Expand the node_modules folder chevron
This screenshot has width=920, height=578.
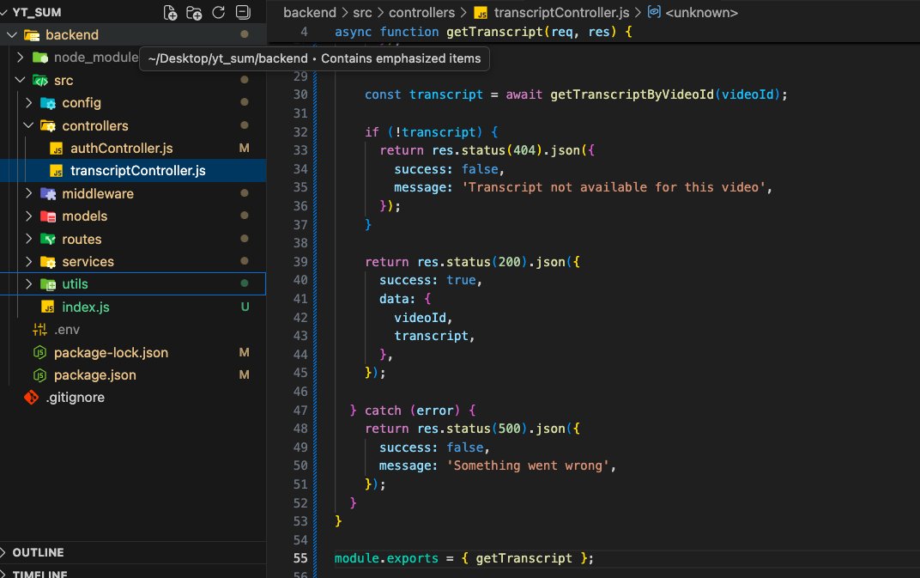pos(20,57)
